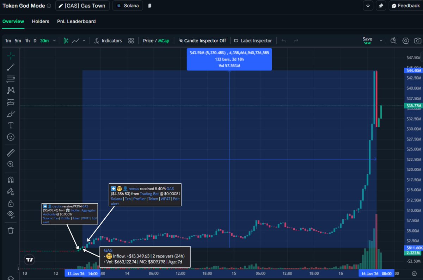The height and width of the screenshot is (280, 423).
Task: Expand the time interval dropdown chevron
Action: pos(54,41)
